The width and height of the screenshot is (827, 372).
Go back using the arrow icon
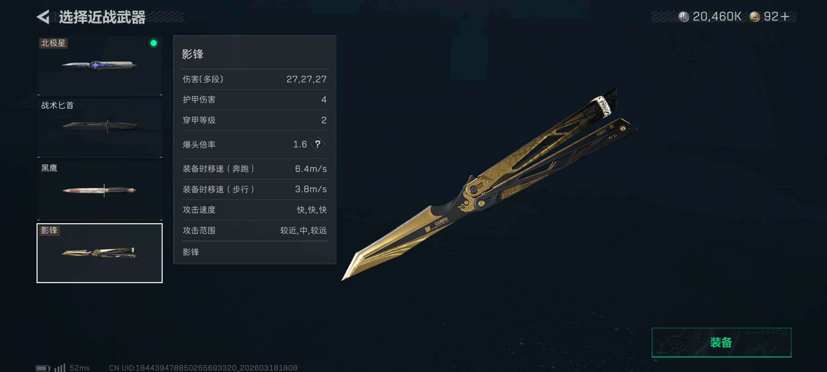point(43,17)
